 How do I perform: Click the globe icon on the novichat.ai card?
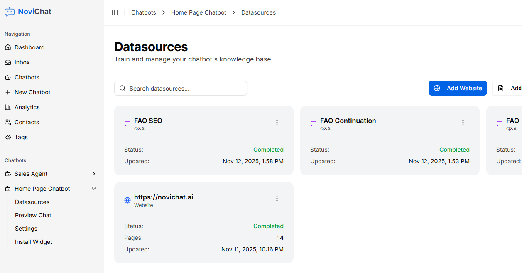127,200
